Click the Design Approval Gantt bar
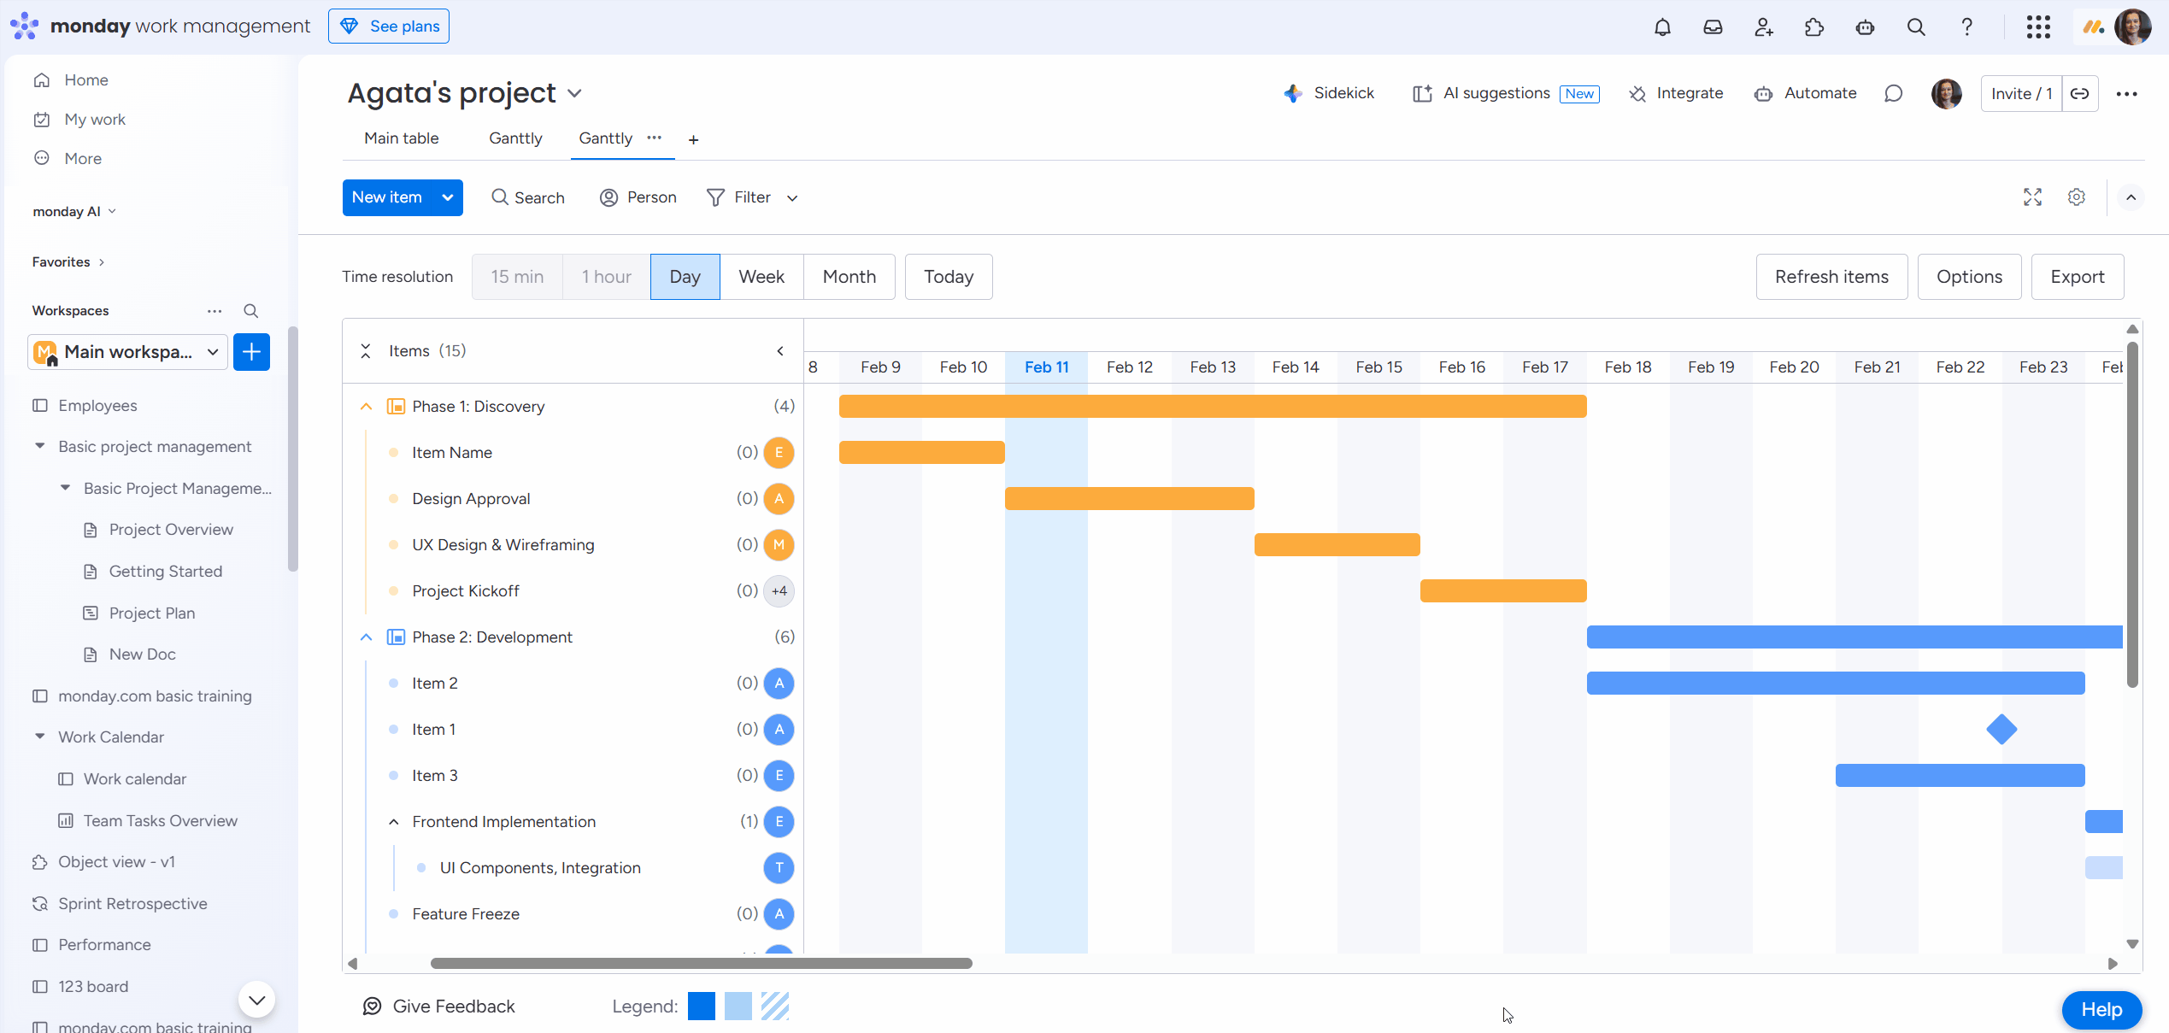Image resolution: width=2169 pixels, height=1033 pixels. 1130,499
